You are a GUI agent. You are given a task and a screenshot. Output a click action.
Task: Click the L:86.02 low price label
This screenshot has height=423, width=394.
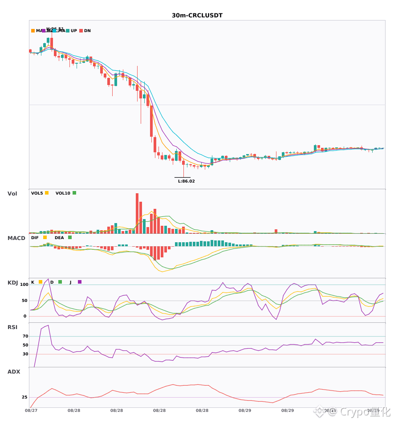click(187, 181)
